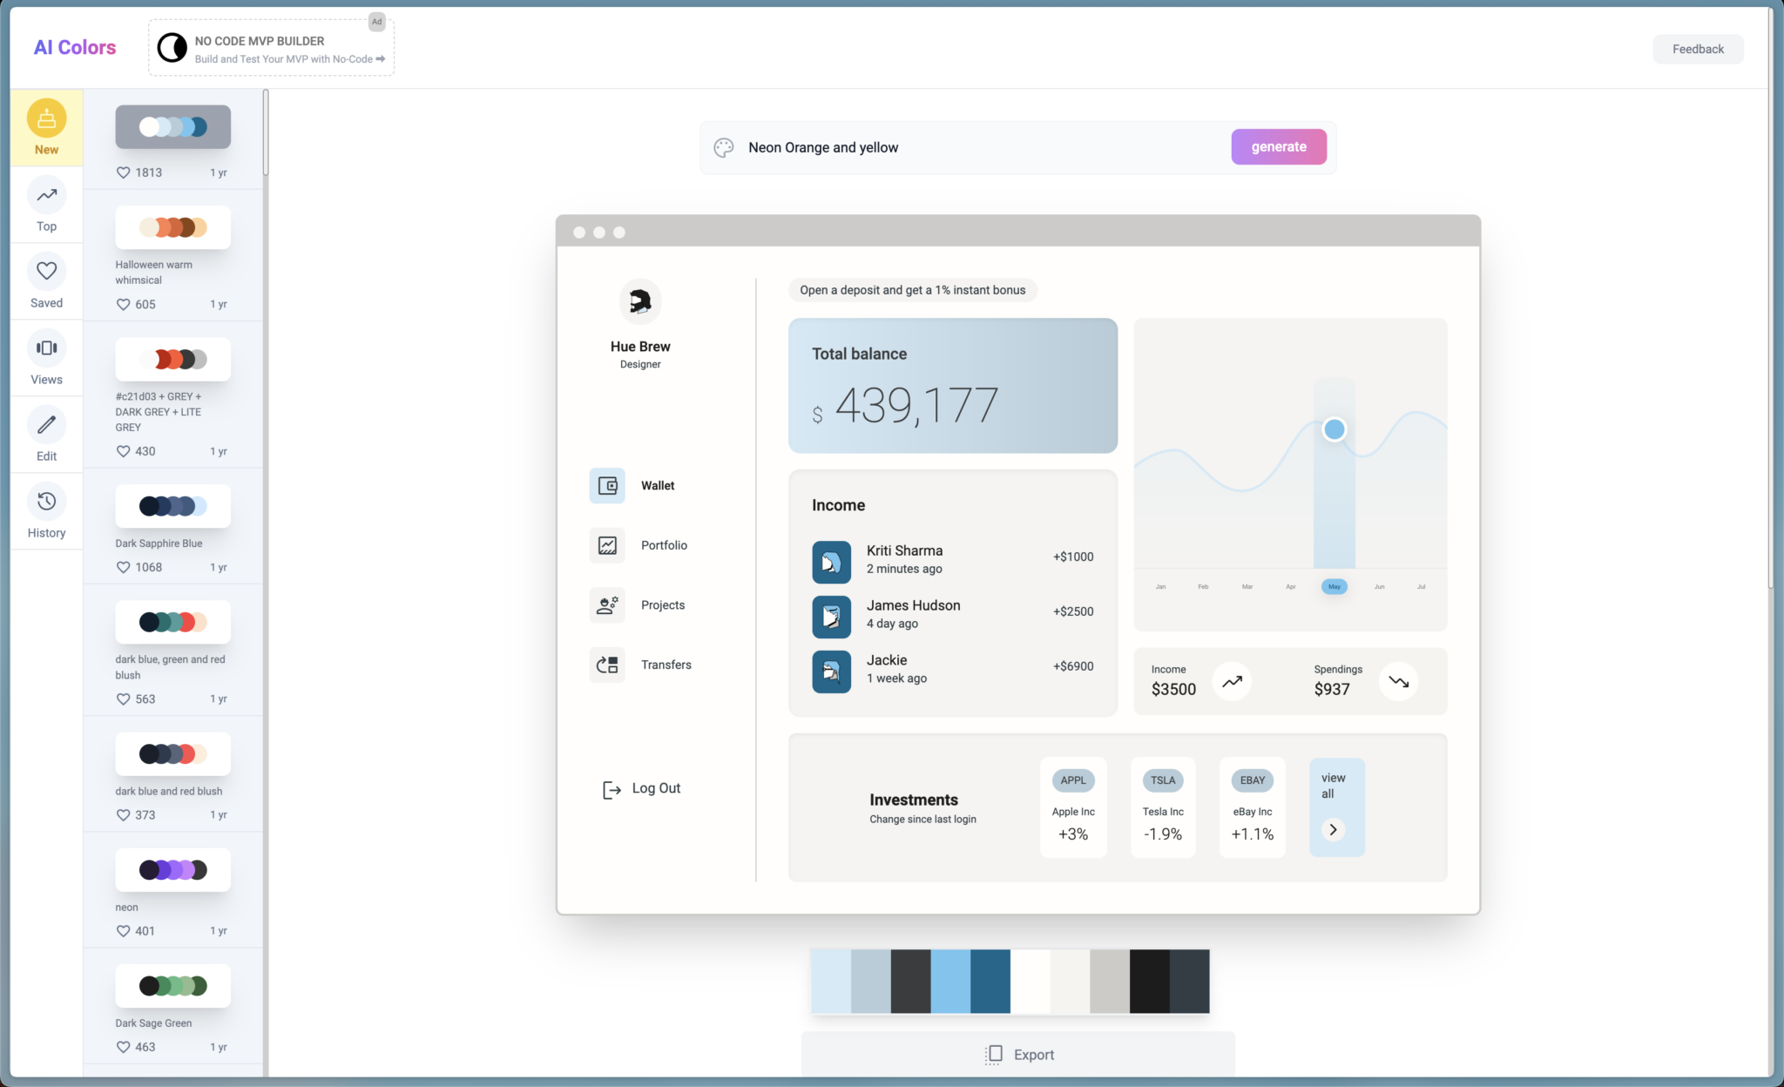Select May on the chart timeline

click(1334, 587)
